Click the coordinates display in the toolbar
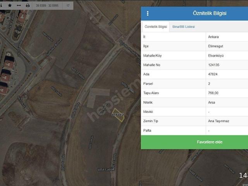 click(47, 5)
